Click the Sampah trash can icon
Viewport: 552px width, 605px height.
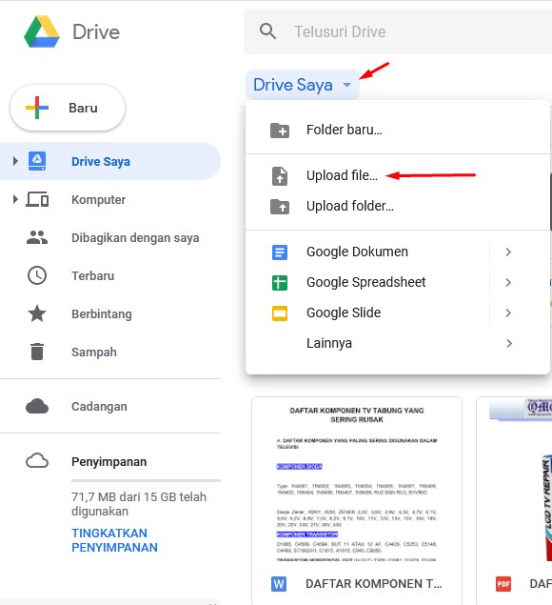(x=37, y=352)
